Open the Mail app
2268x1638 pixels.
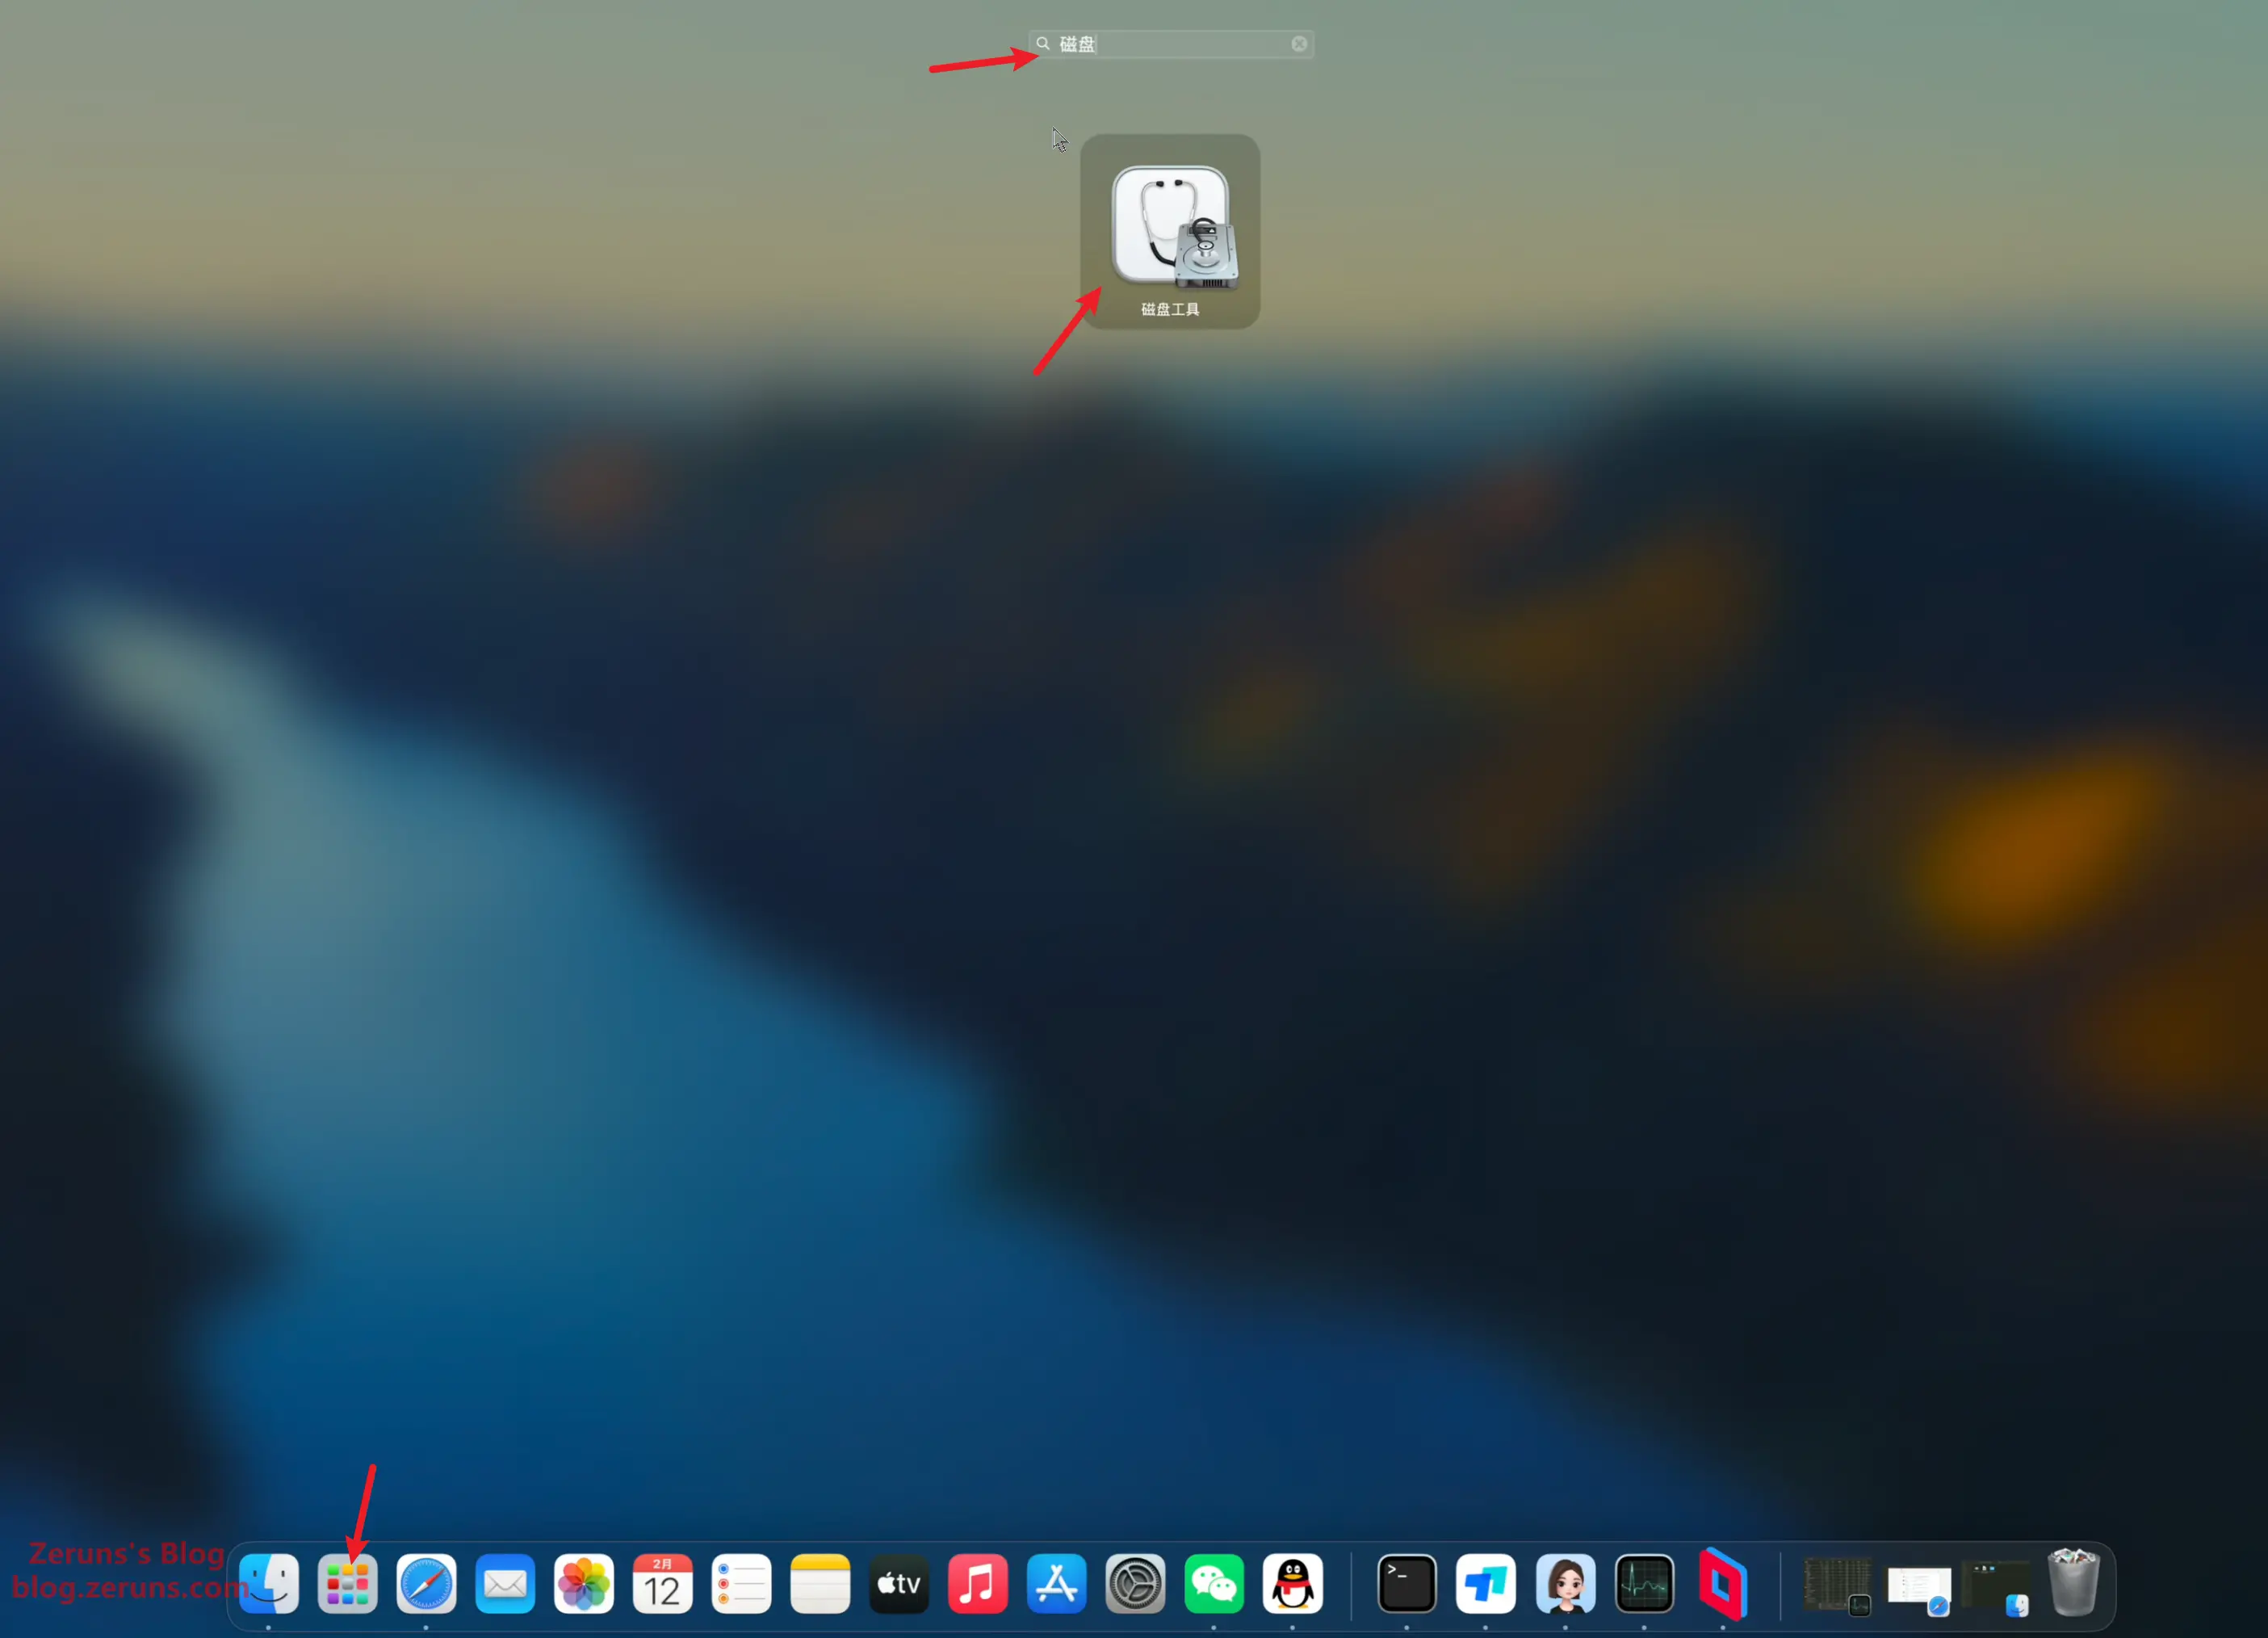(505, 1583)
